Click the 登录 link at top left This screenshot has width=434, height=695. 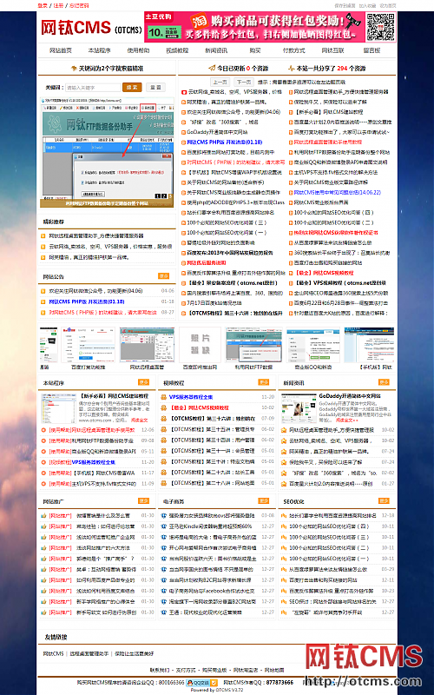43,6
